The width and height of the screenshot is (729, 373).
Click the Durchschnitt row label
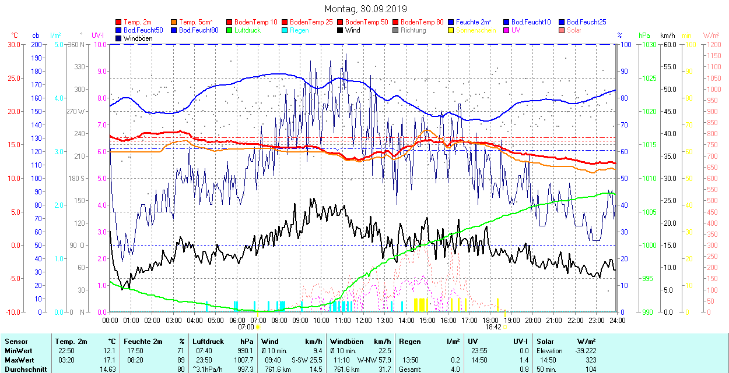[23, 369]
